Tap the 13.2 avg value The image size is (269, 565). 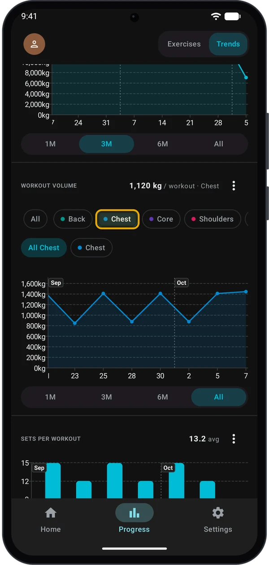pos(204,439)
